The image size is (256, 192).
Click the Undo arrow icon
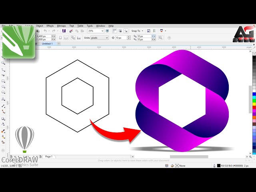tap(45, 31)
